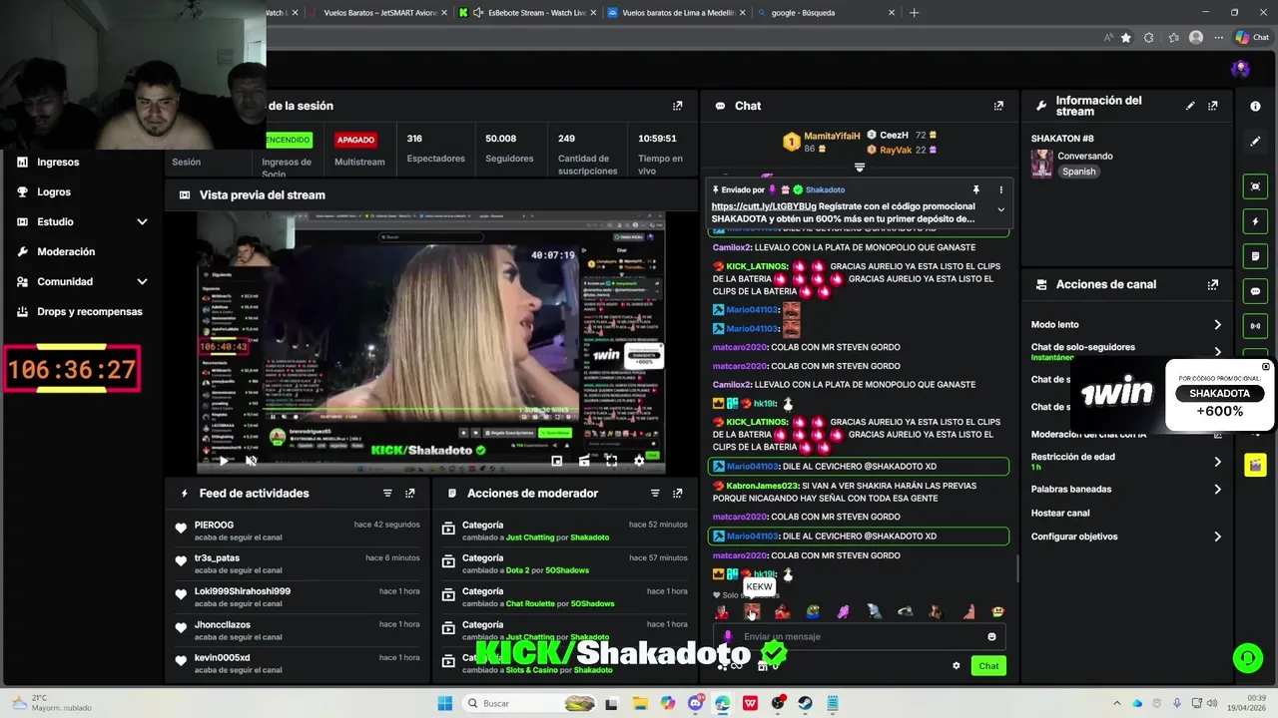This screenshot has width=1278, height=718.
Task: Open Acciones de moderador filter options
Action: (x=655, y=493)
